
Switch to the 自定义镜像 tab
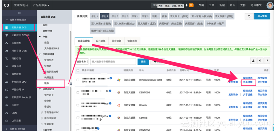point(84,41)
